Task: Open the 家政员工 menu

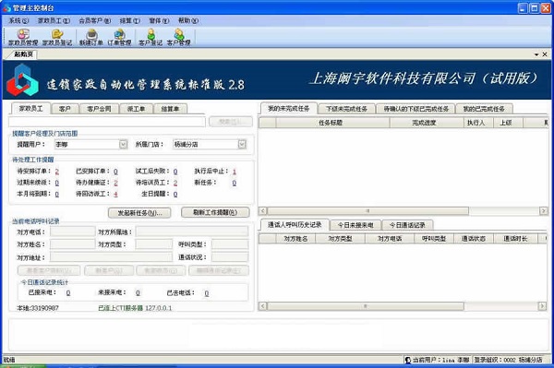Action: (54, 21)
